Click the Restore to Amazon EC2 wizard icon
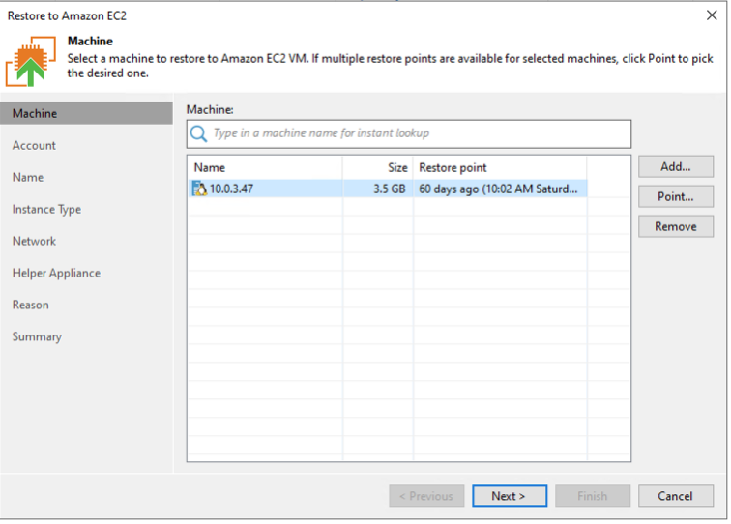 30,61
